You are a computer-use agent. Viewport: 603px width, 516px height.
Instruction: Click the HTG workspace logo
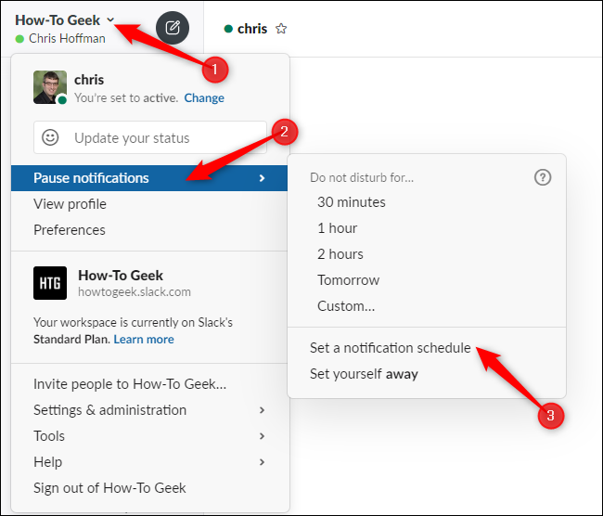tap(50, 283)
